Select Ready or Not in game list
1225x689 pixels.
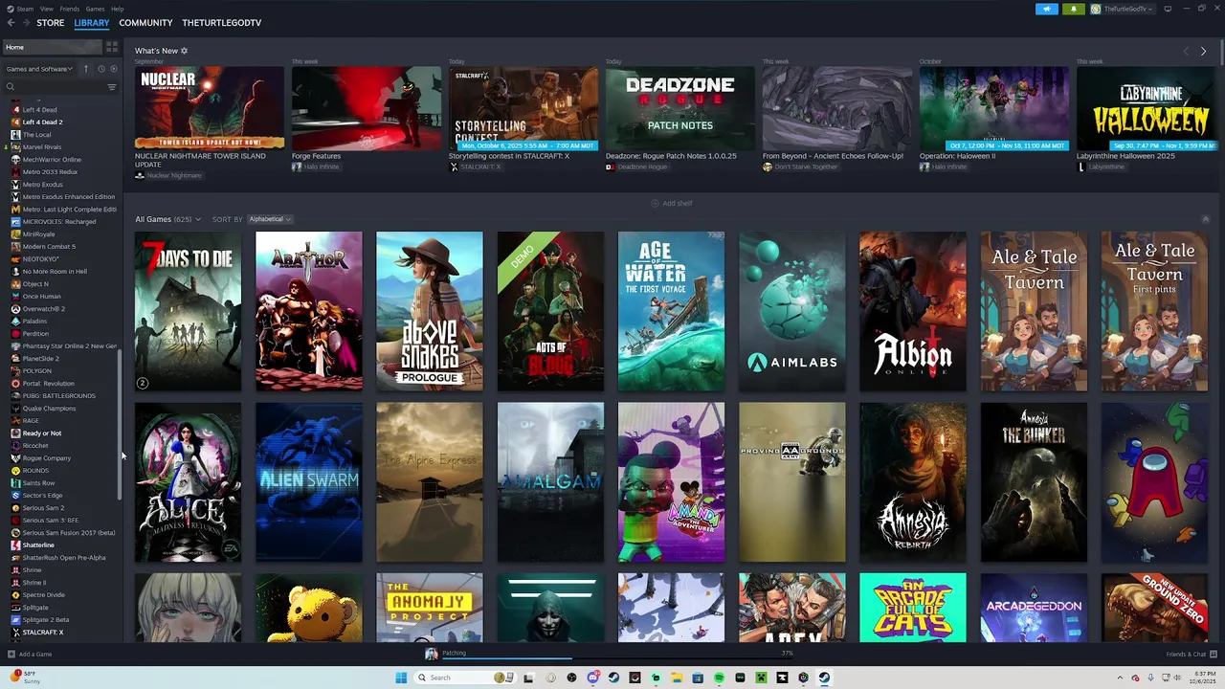(x=63, y=433)
